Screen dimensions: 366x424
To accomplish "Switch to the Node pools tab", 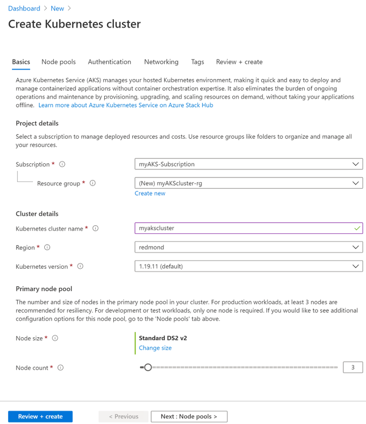I will pos(58,62).
